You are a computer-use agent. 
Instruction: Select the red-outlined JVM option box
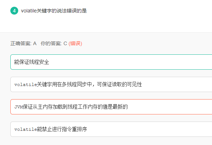click(111, 107)
